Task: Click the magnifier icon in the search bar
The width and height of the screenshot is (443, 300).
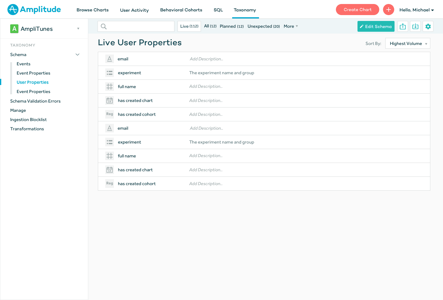Action: tap(103, 26)
